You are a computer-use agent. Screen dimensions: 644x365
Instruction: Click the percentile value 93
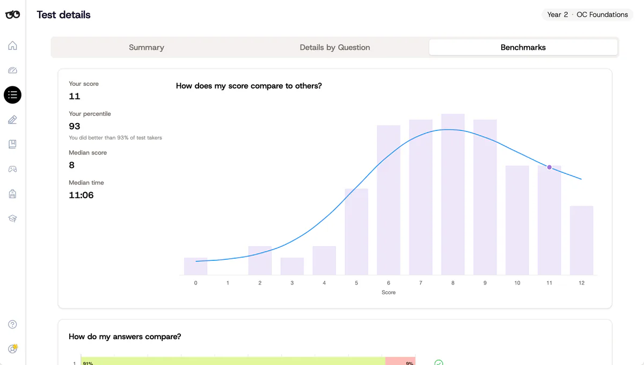pos(75,126)
